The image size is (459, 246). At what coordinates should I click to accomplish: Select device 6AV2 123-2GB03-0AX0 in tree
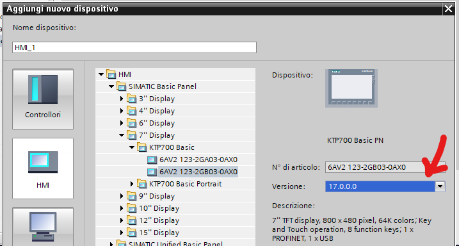point(198,172)
